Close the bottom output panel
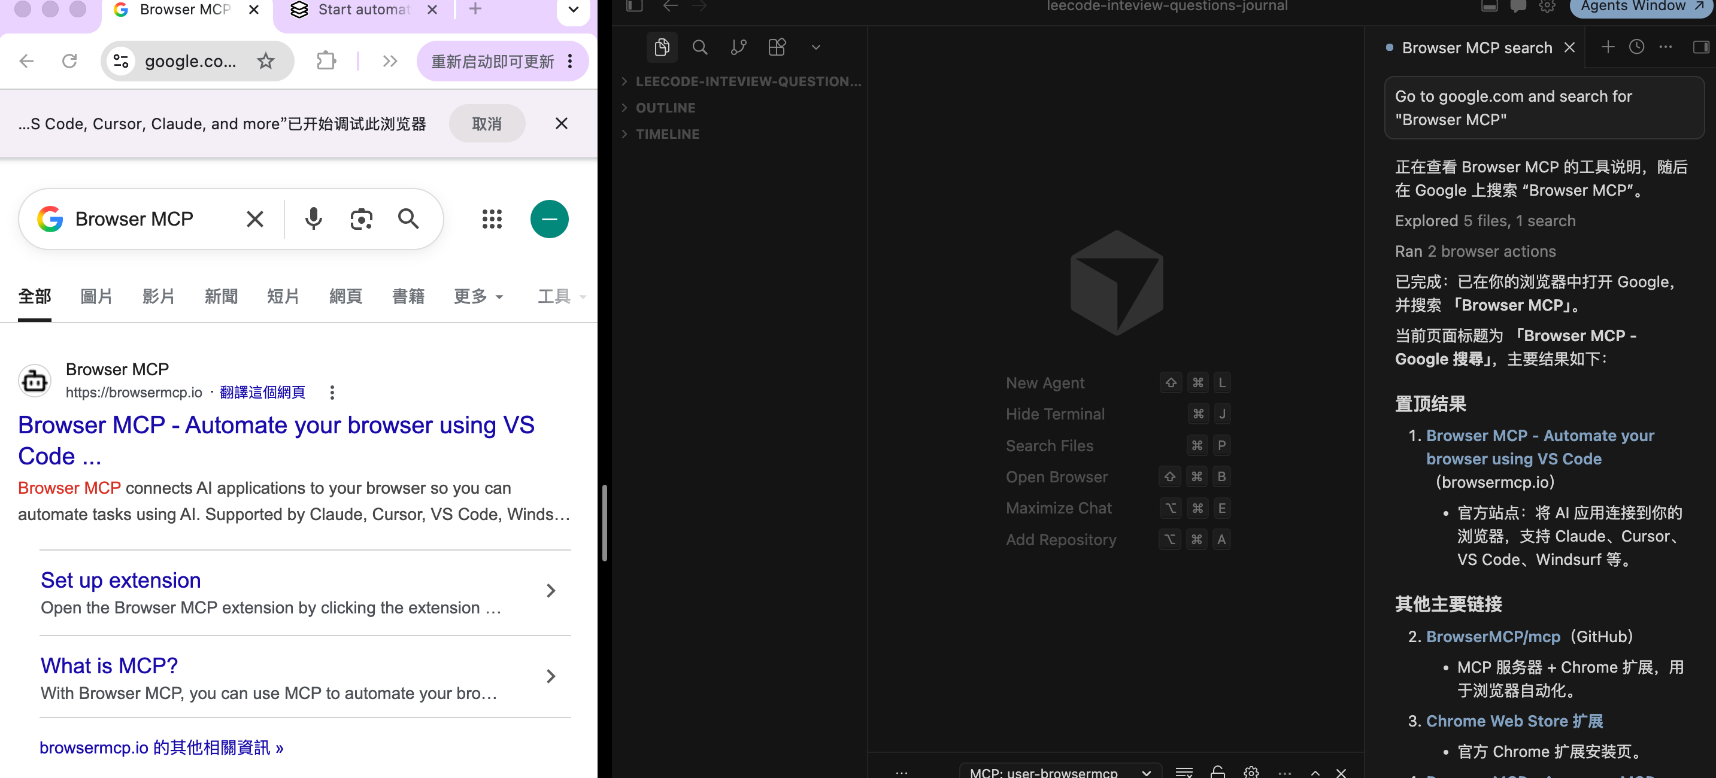Screen dimensions: 1716x778 [x=1341, y=772]
